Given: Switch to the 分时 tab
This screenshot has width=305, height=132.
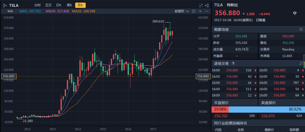Looking at the screenshot, I should pos(38,5).
